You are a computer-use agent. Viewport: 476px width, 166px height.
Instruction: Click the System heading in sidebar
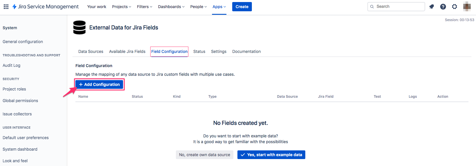pyautogui.click(x=10, y=28)
